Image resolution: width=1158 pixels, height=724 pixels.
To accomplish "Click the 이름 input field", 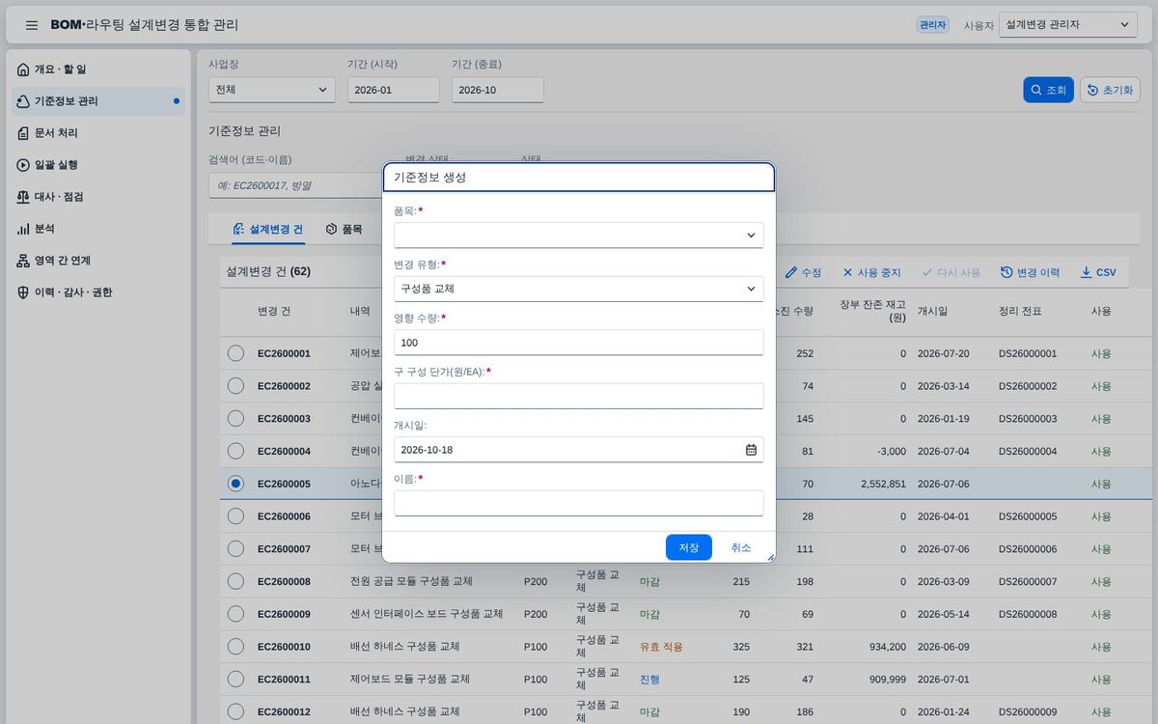I will [579, 503].
